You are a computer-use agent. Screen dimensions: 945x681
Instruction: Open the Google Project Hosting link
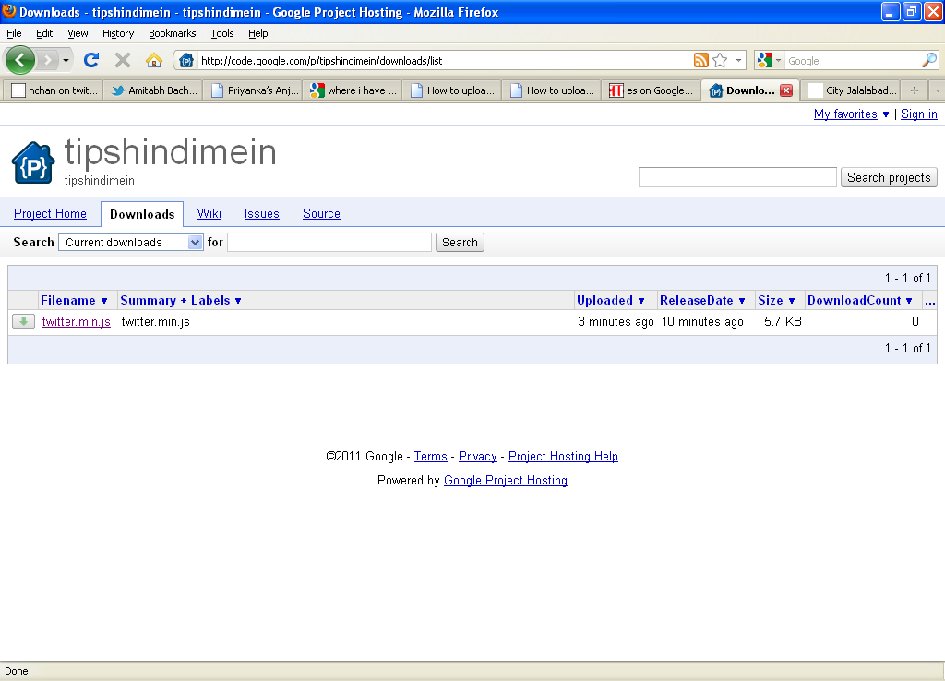point(505,481)
